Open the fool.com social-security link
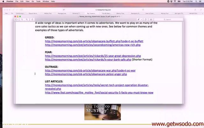 [x=99, y=93]
